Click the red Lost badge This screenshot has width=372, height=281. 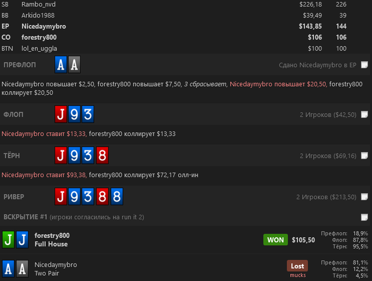coord(298,266)
